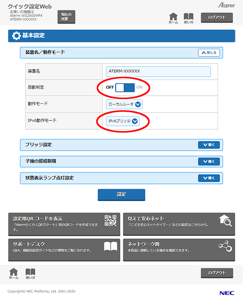243x307 pixels.
Task: Click the gear icon beside 基本設定
Action: tap(16, 36)
